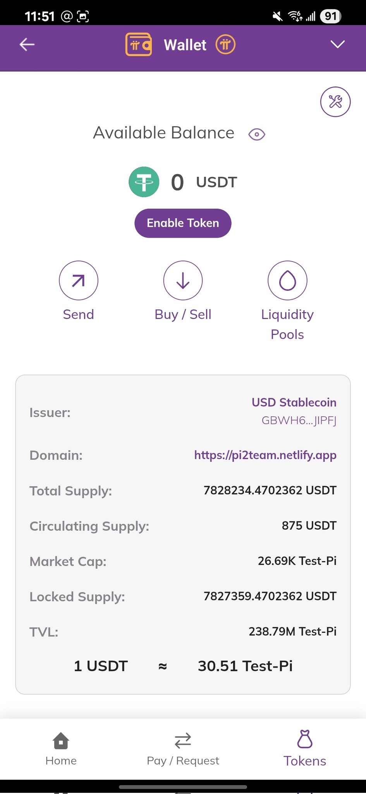Tap the Pi coin logo
Screen dimensions: 366x794
[x=225, y=45]
